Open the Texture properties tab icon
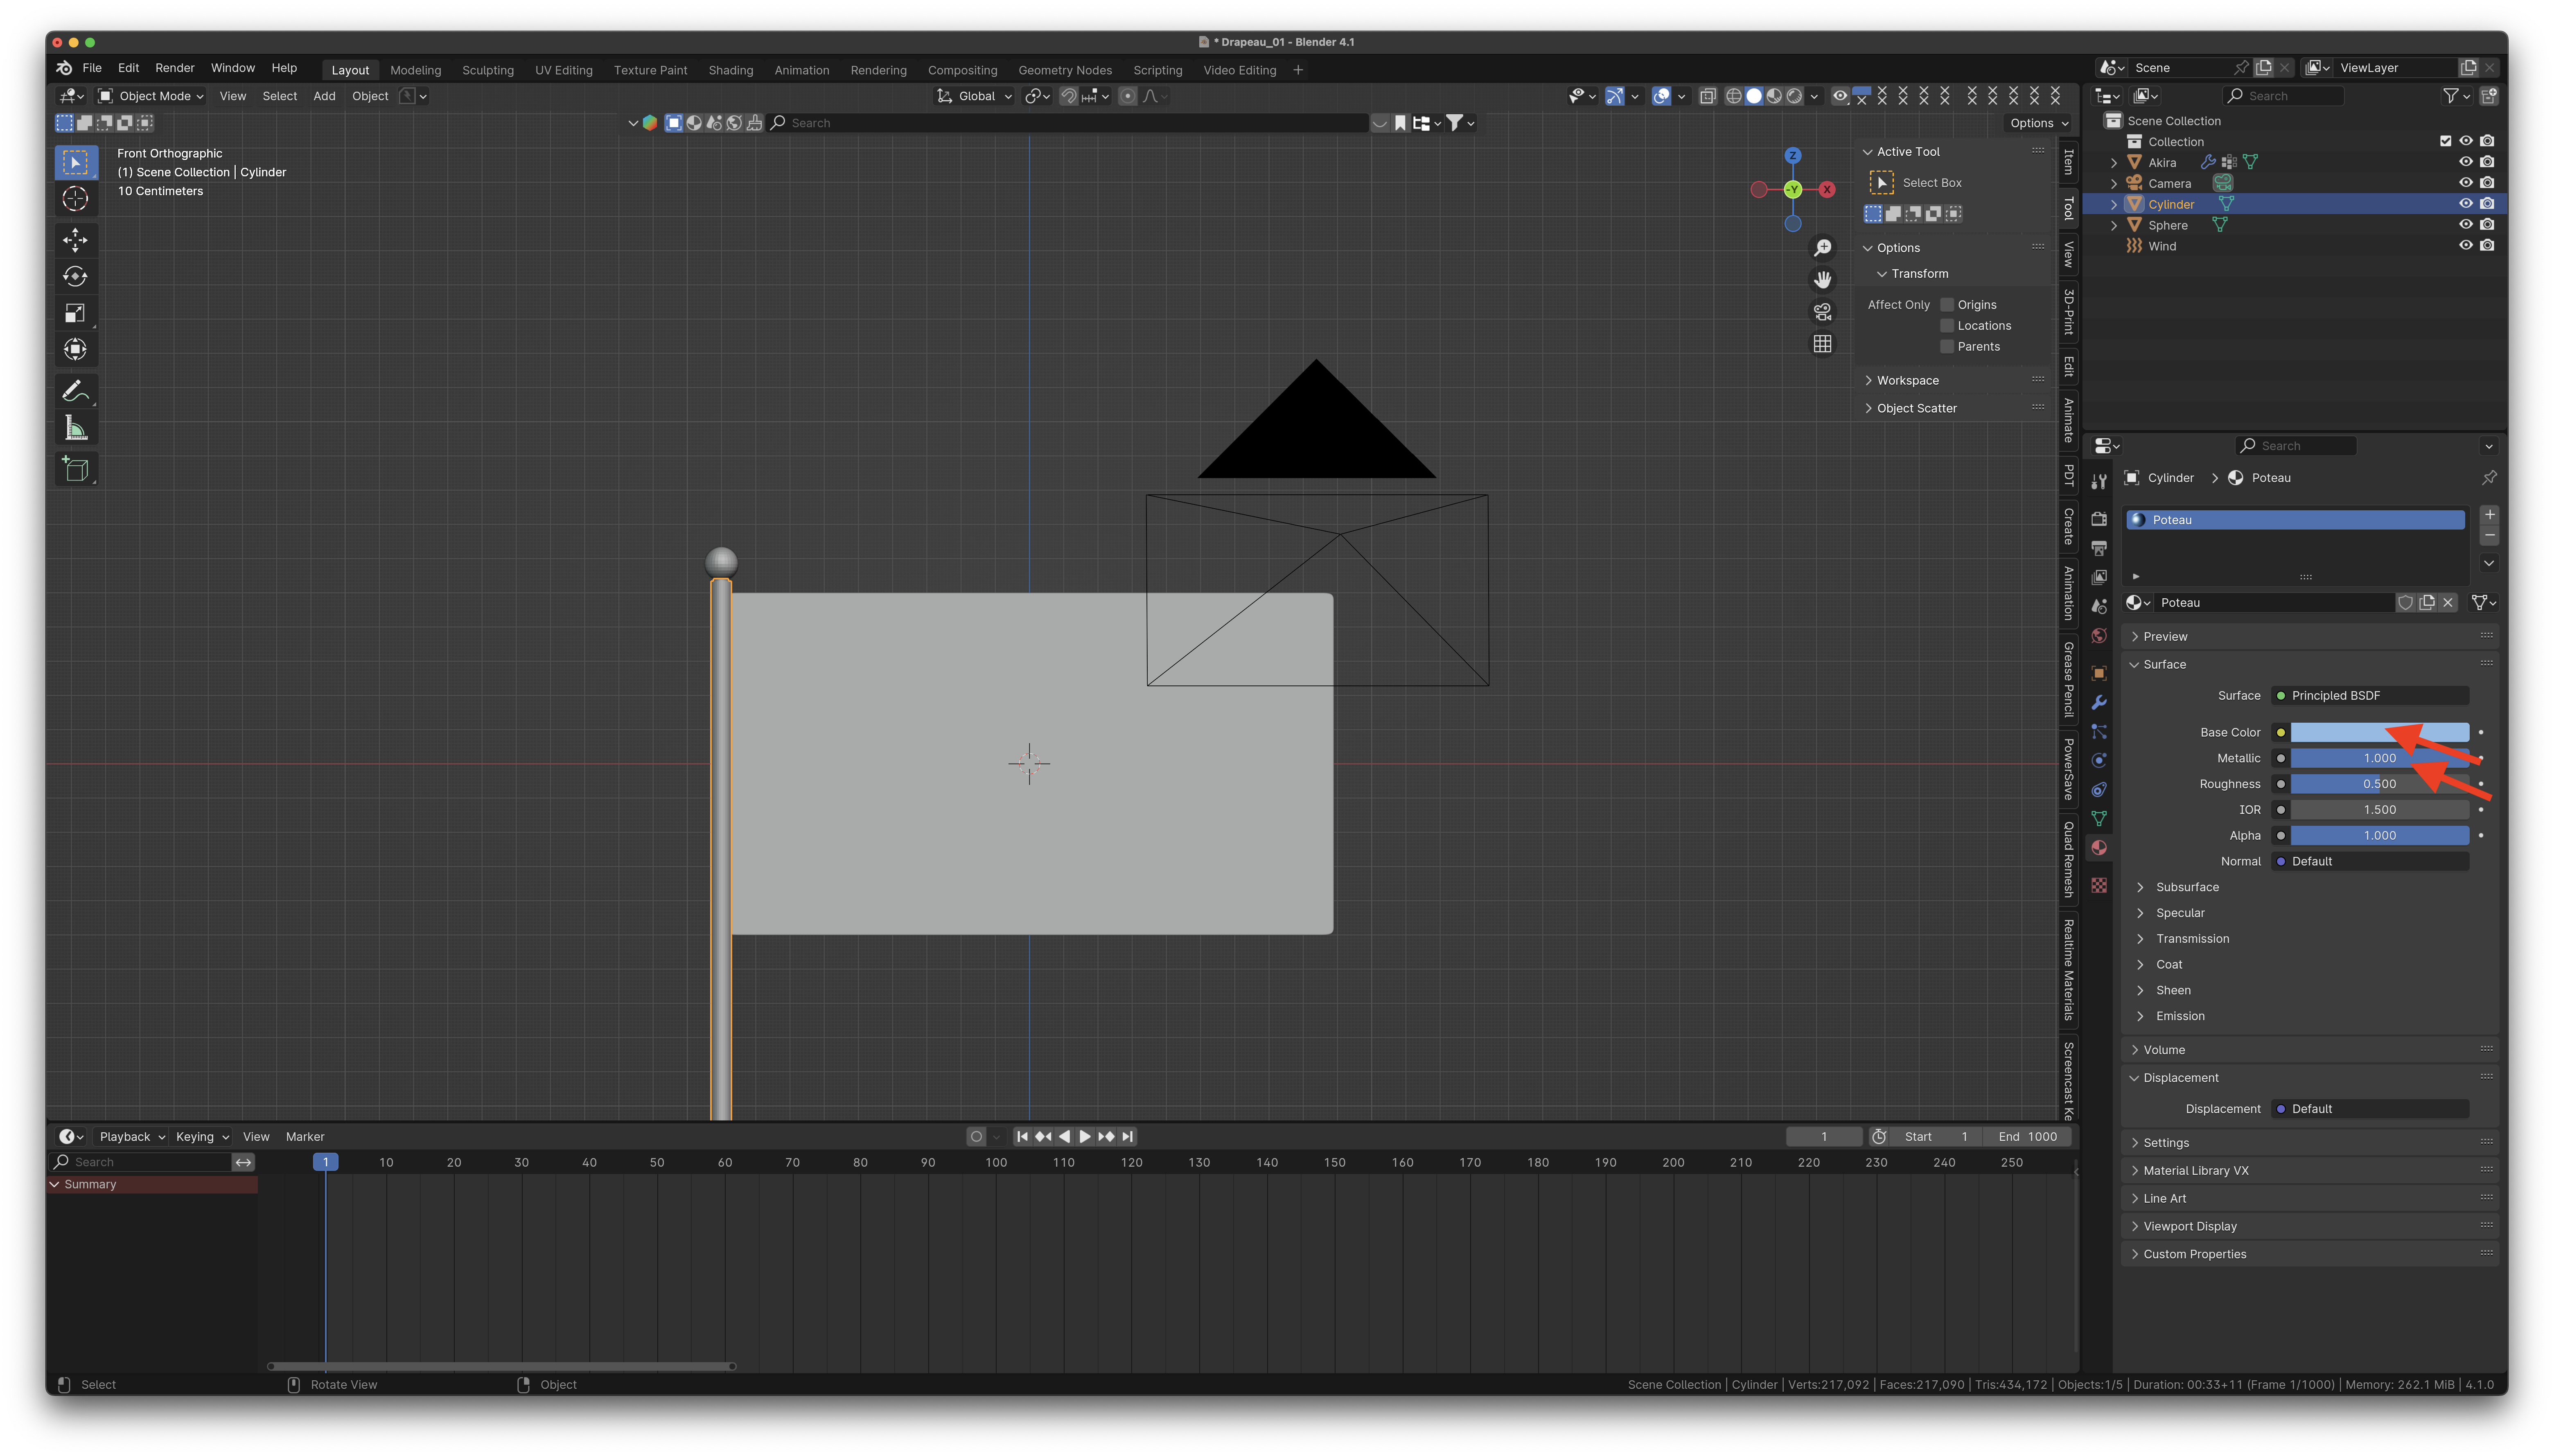Viewport: 2554px width, 1456px height. pyautogui.click(x=2099, y=886)
